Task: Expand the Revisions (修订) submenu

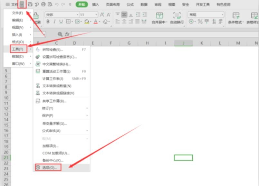Action: click(x=61, y=108)
